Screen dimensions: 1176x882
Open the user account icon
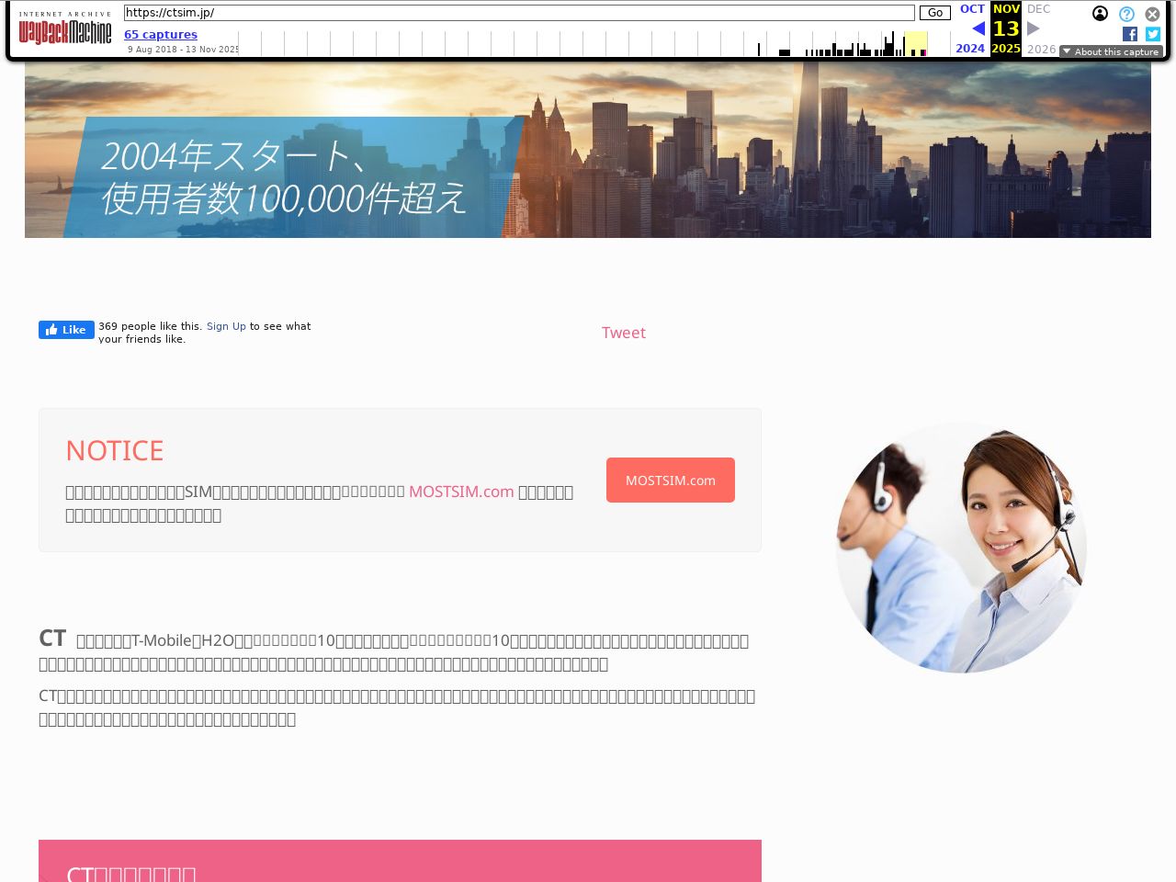pyautogui.click(x=1100, y=14)
